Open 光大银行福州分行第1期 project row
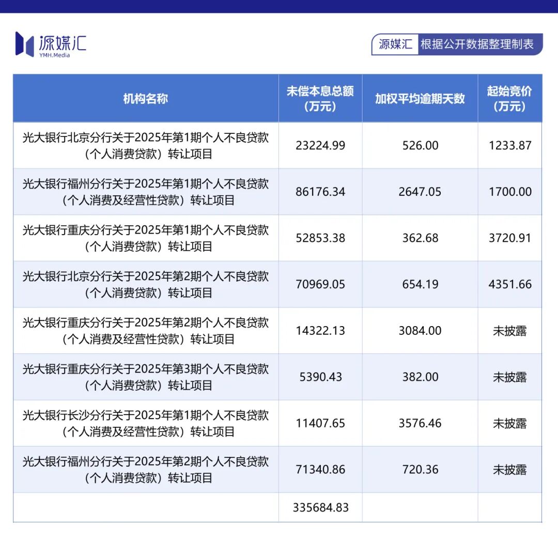The width and height of the screenshot is (558, 538). tap(146, 191)
